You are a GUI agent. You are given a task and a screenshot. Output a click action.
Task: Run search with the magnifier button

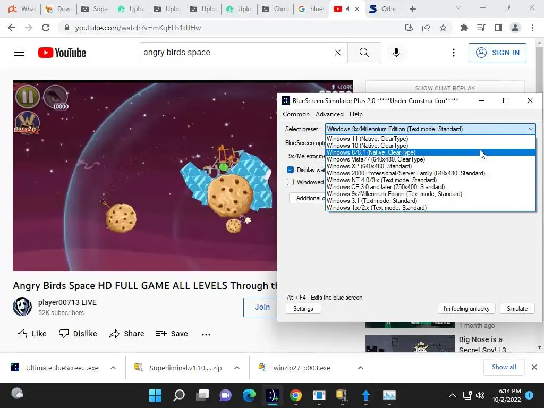pos(364,53)
